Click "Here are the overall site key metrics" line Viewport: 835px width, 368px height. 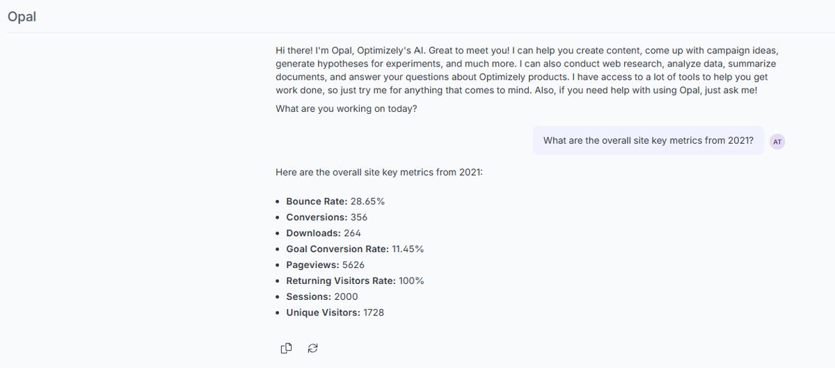(379, 172)
